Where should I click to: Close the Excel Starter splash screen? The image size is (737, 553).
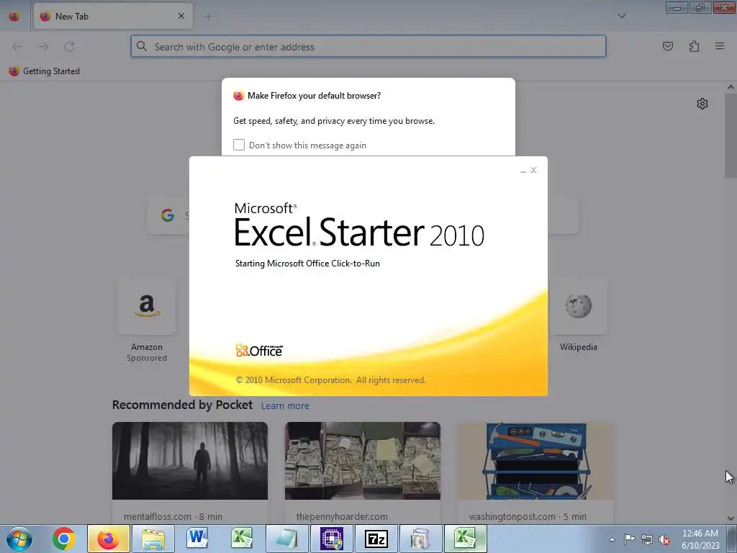(533, 170)
